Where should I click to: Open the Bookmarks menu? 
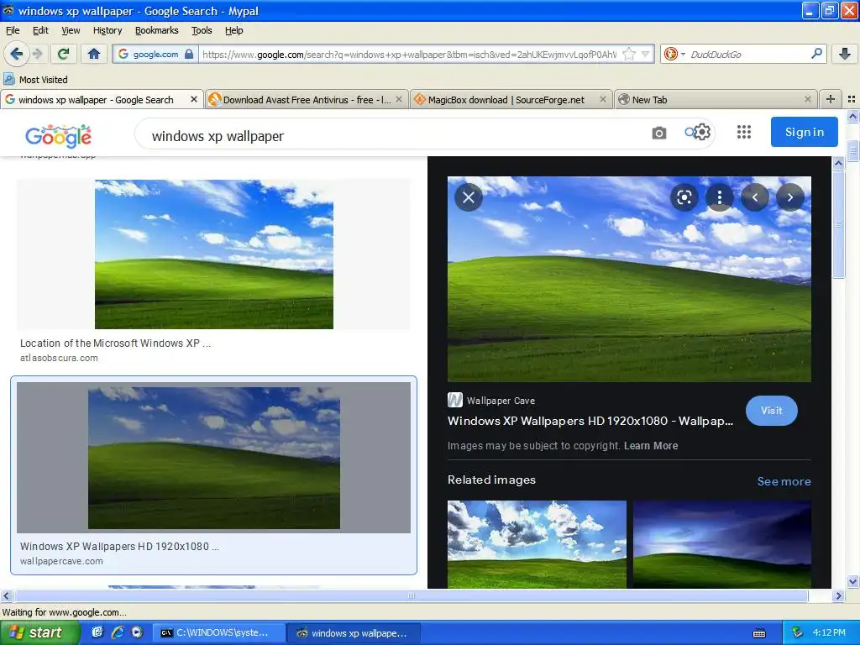tap(157, 30)
